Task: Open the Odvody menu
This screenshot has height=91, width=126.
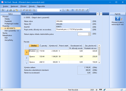Action: click(x=32, y=6)
